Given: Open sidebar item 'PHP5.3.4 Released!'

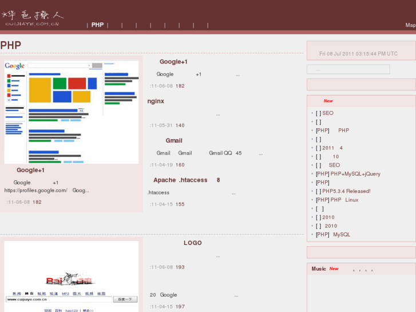Looking at the screenshot, I should (x=346, y=191).
